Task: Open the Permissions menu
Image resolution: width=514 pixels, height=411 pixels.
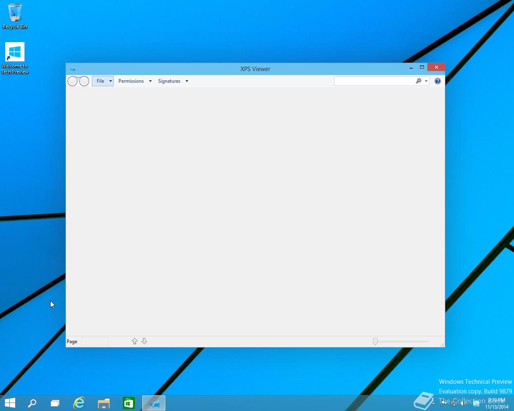Action: tap(131, 81)
